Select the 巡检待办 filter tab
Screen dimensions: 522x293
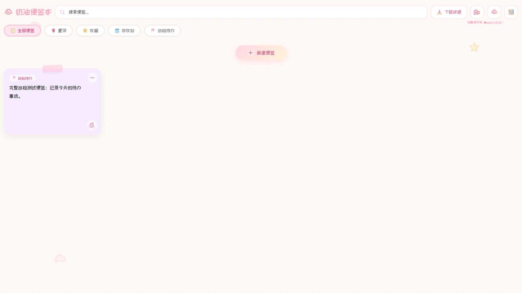[x=162, y=31]
